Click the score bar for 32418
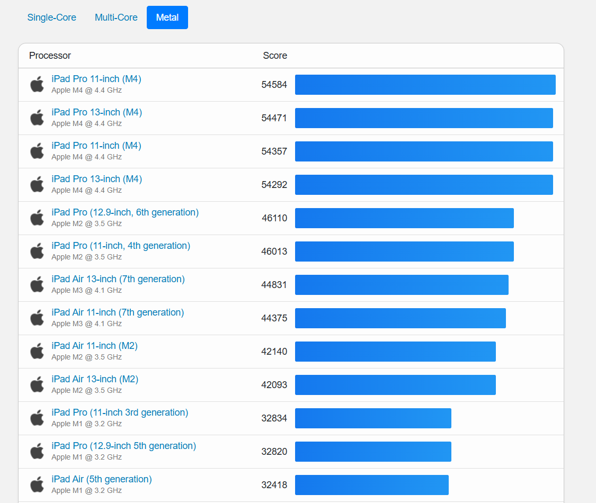The image size is (596, 503). [x=372, y=485]
